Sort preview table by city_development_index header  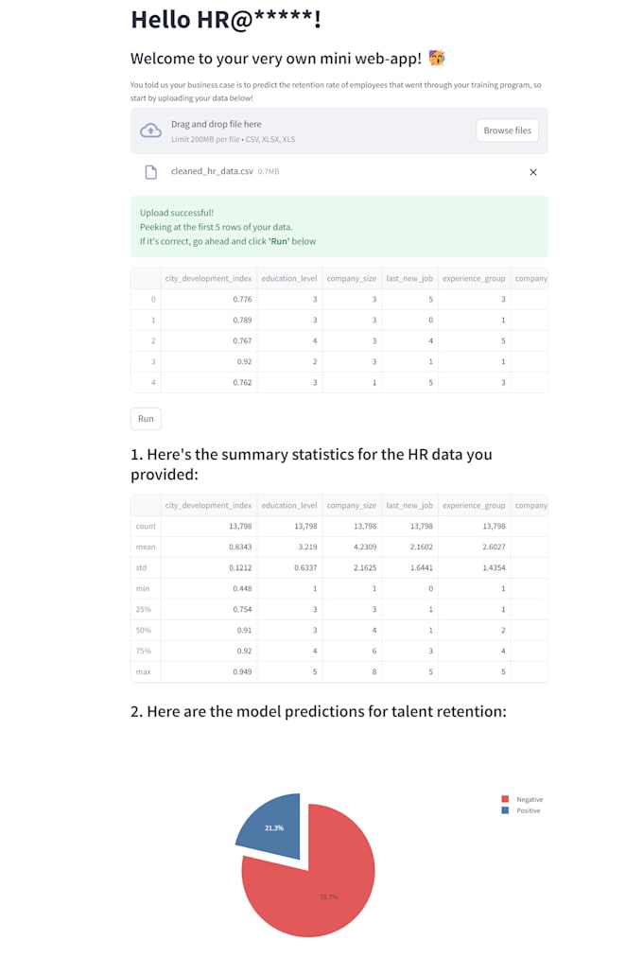[x=208, y=278]
